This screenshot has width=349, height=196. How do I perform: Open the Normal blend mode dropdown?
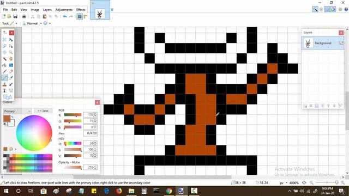pyautogui.click(x=41, y=23)
